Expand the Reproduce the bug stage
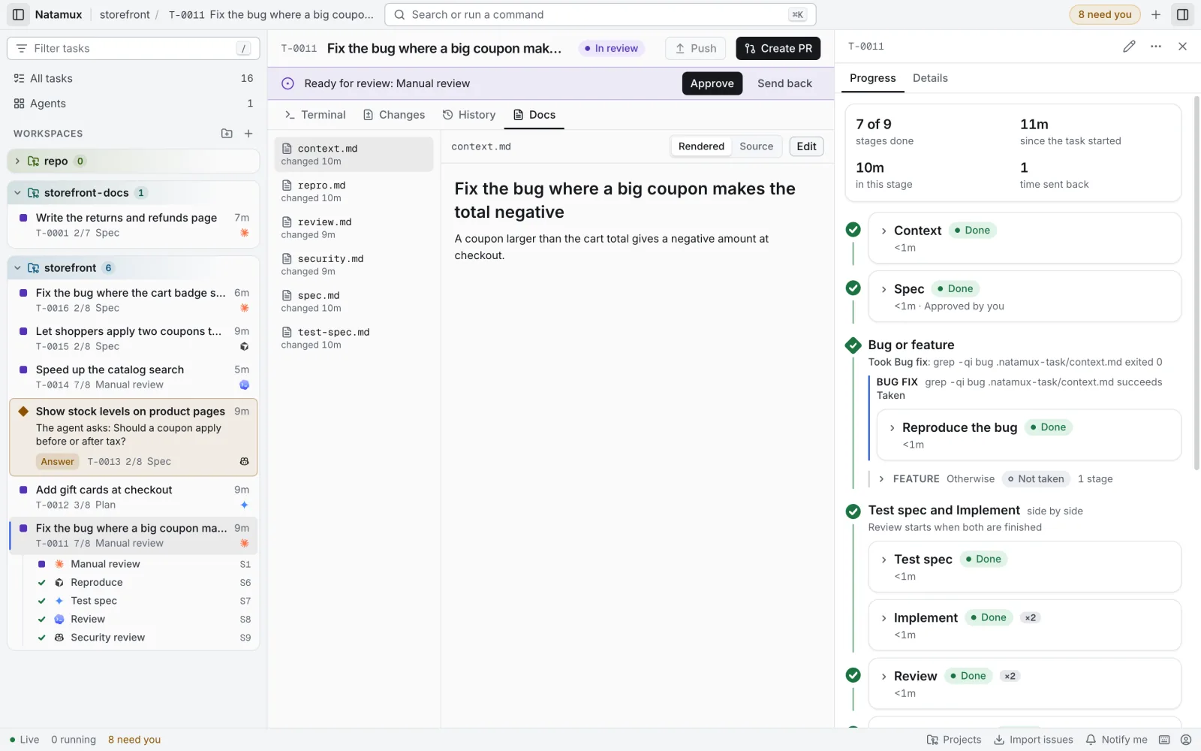The image size is (1201, 751). [x=892, y=428]
